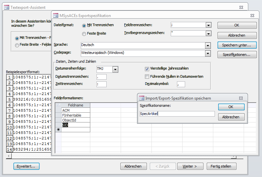Image resolution: width=262 pixels, height=177 pixels.
Task: Click the Speichern unter... button
Action: [237, 45]
